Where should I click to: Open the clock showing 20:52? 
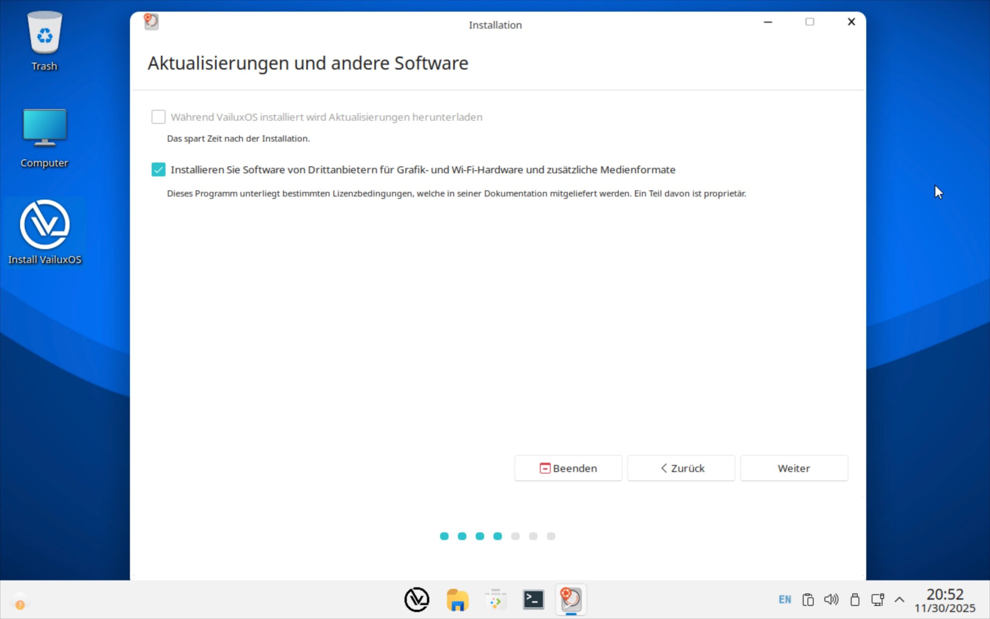coord(945,600)
